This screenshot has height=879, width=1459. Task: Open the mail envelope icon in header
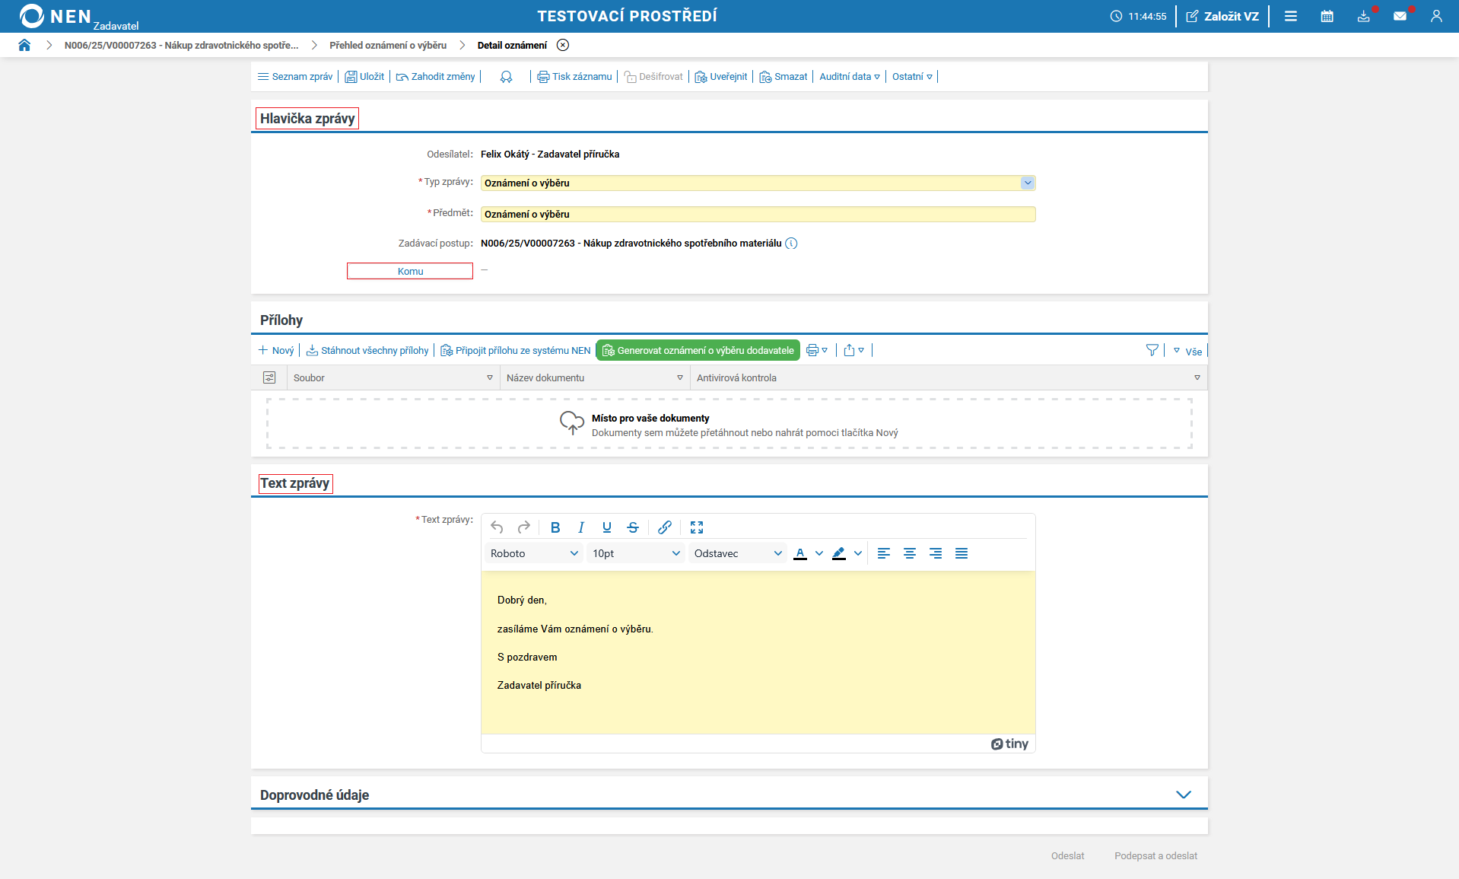click(x=1400, y=16)
